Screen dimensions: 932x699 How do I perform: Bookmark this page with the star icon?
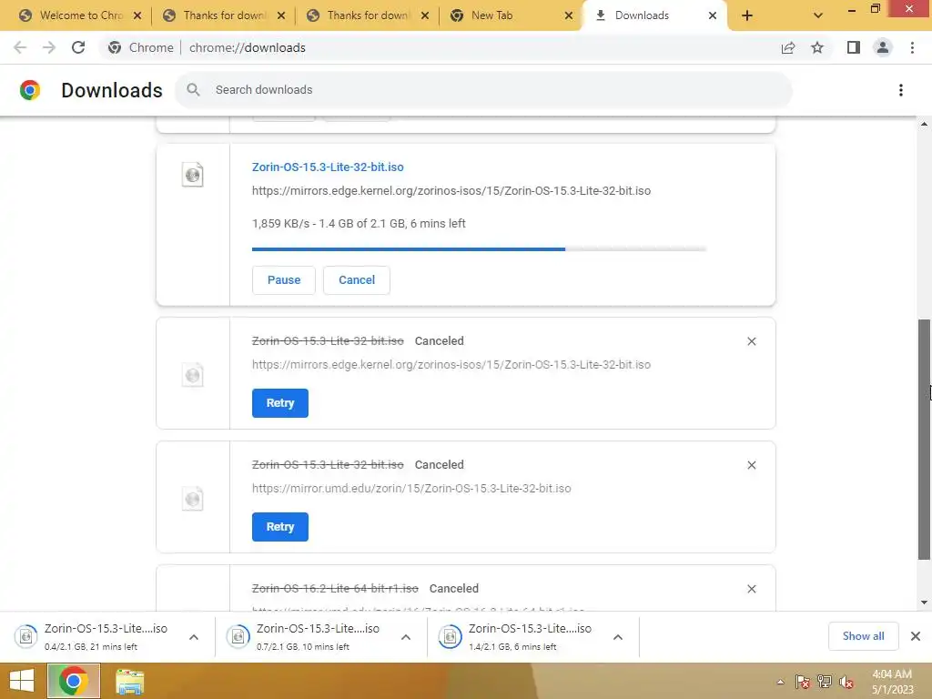pos(817,47)
